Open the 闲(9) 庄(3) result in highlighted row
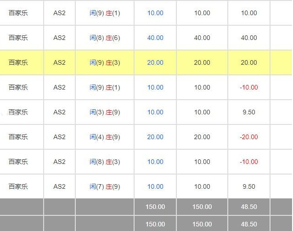Image resolution: width=293 pixels, height=231 pixels. (x=105, y=62)
